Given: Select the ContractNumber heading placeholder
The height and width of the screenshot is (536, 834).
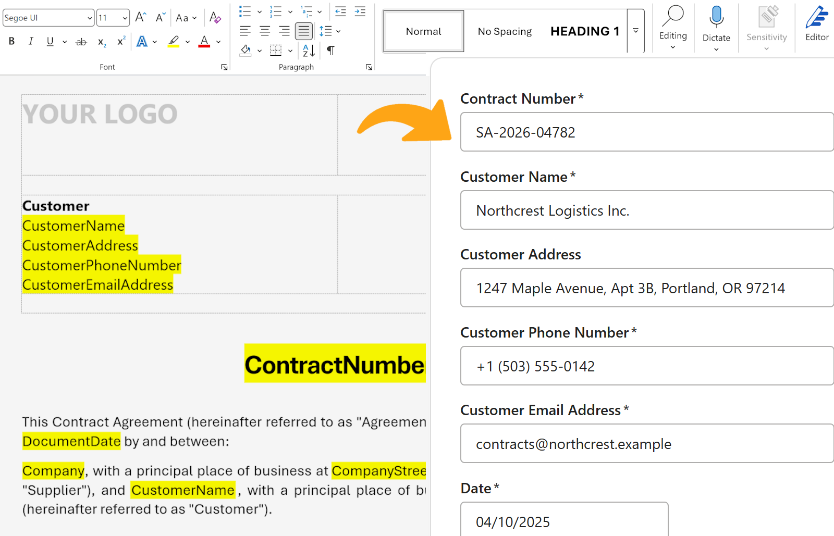Looking at the screenshot, I should click(335, 364).
